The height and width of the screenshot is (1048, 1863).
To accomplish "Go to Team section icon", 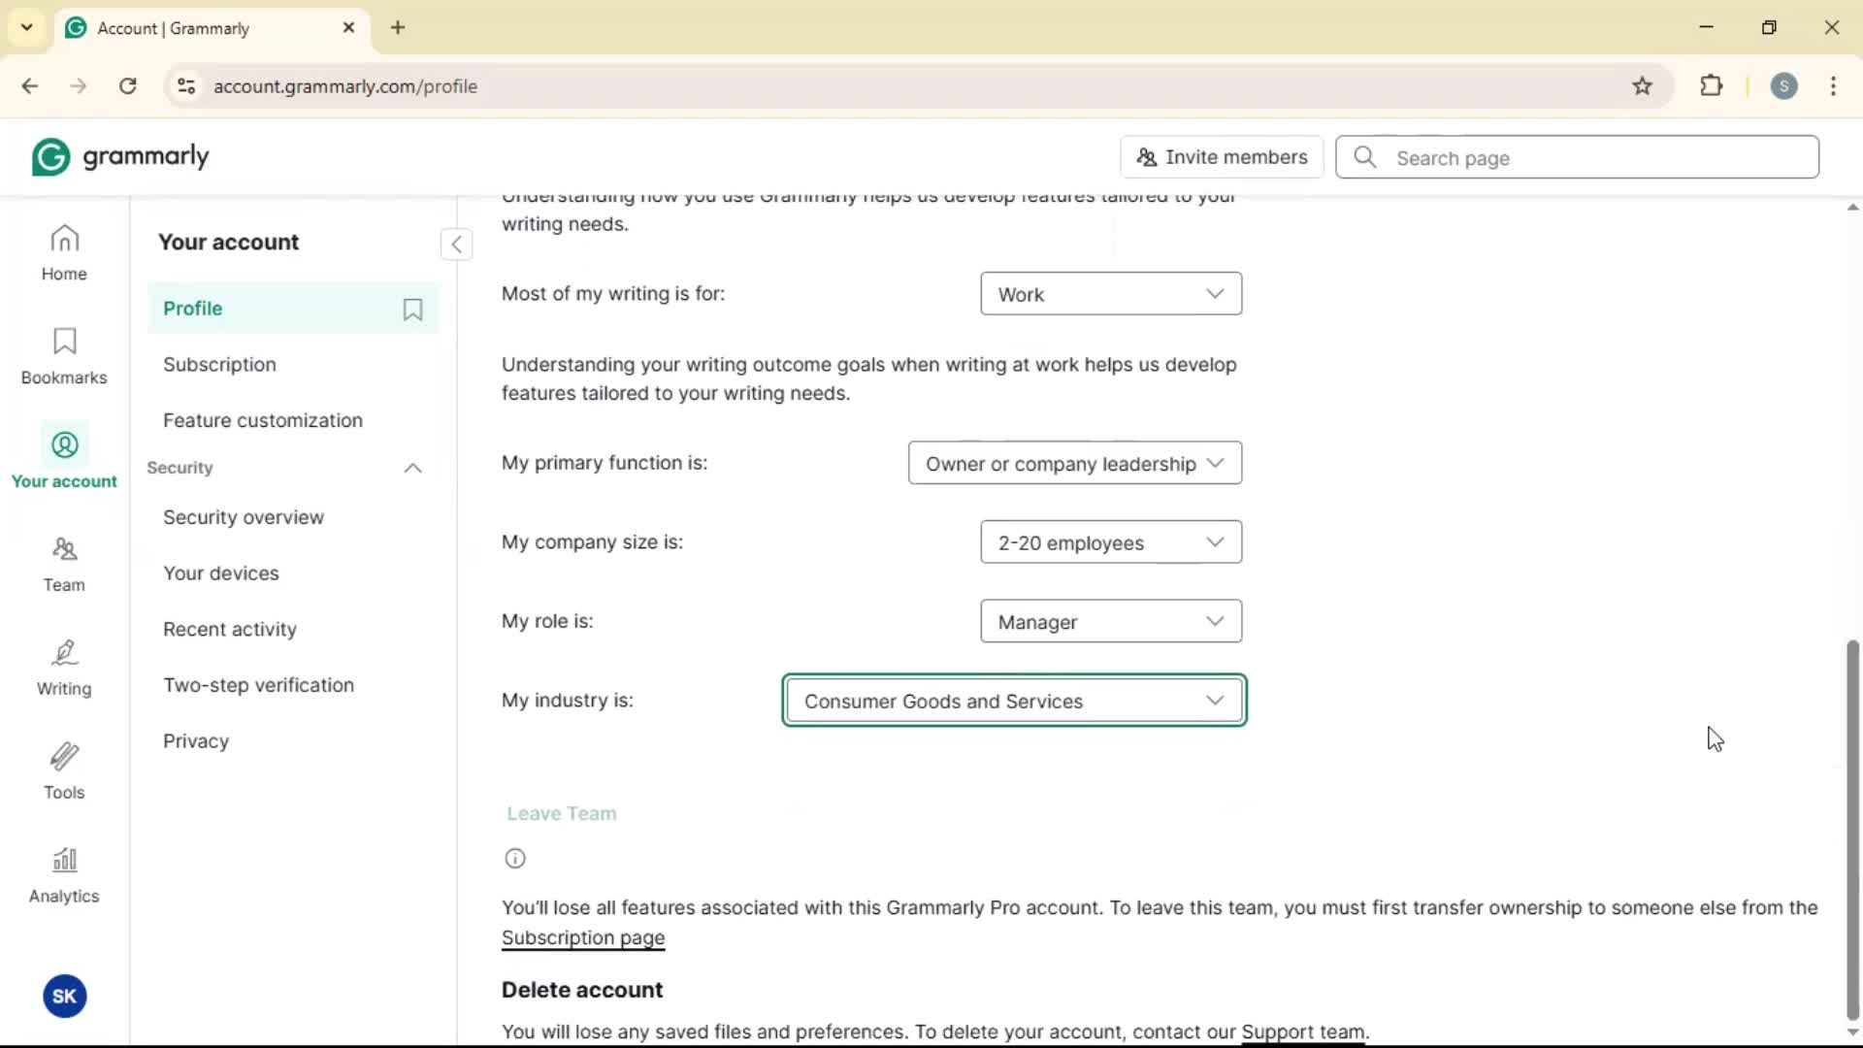I will [64, 564].
